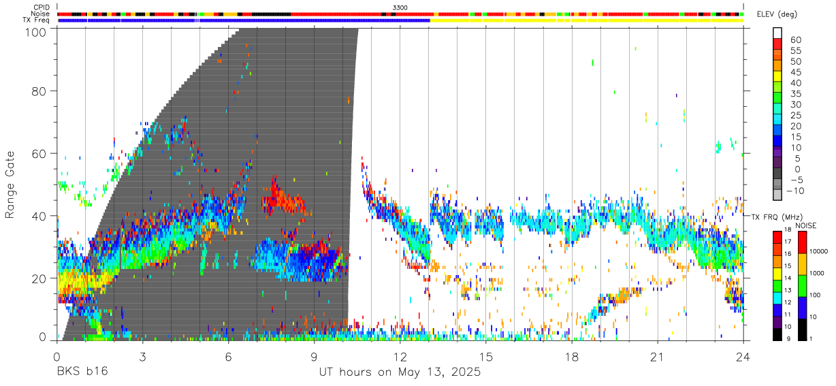The width and height of the screenshot is (836, 386).
Task: Click range gate axis tick label '20'
Action: 39,278
